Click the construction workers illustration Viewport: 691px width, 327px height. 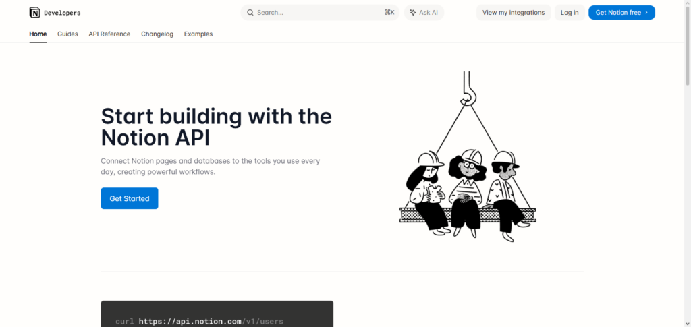(468, 156)
